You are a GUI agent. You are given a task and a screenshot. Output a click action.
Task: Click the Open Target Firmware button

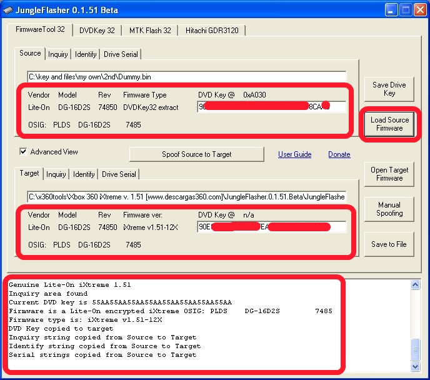coord(389,174)
